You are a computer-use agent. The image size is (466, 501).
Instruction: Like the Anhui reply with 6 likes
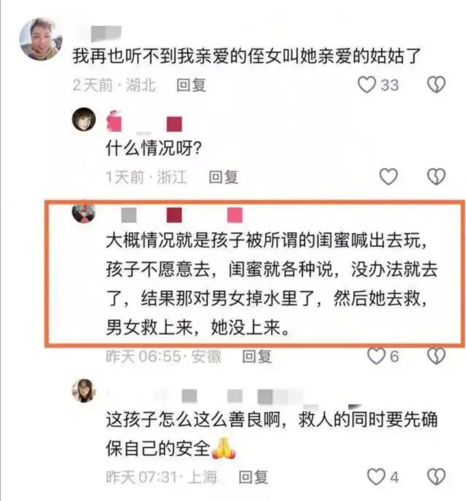(x=376, y=356)
